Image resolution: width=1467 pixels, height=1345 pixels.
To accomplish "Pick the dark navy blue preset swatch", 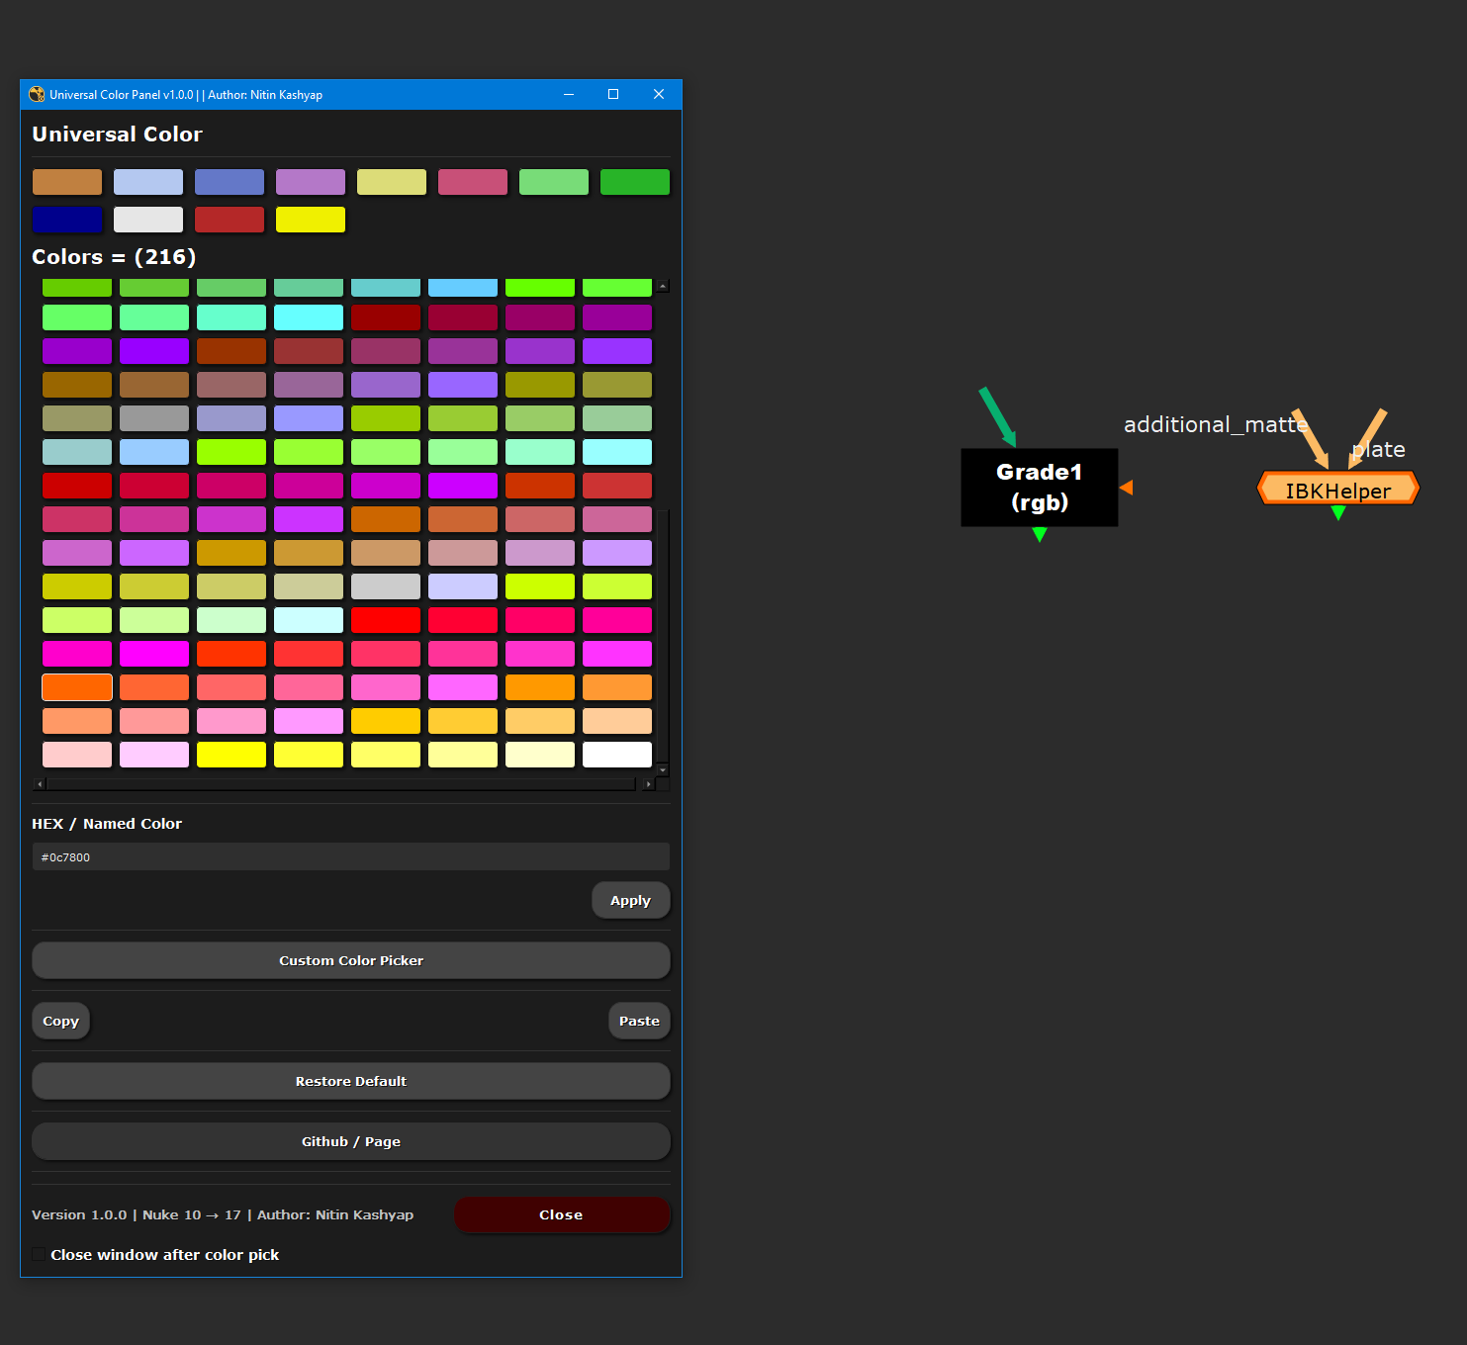I will [67, 220].
